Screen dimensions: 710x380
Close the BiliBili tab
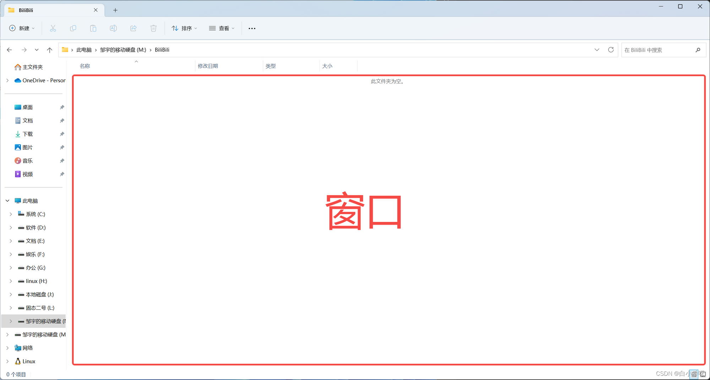tap(95, 10)
